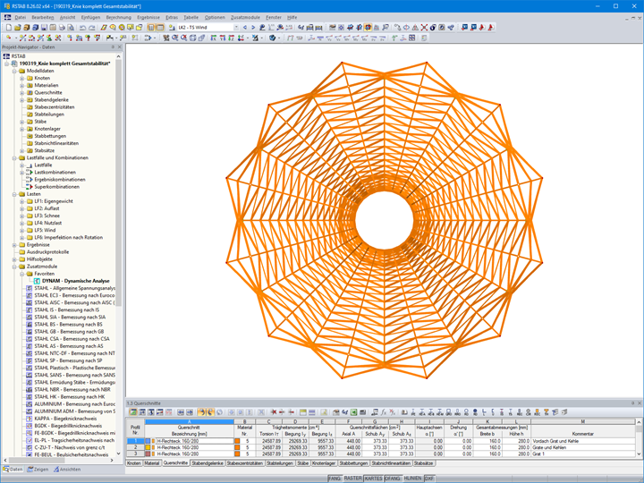Viewport: 644px width, 483px height.
Task: Click orange material swatch in row 3
Action: (x=237, y=454)
